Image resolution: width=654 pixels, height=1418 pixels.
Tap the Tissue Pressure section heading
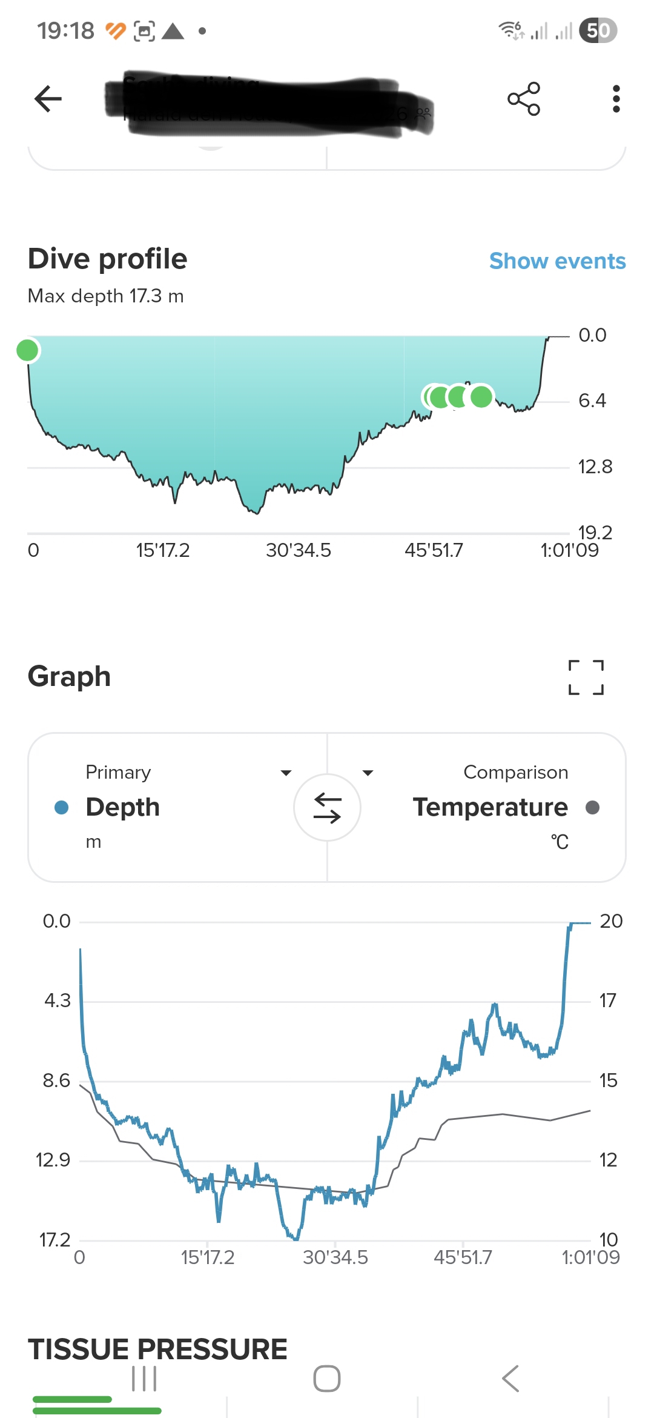[157, 1349]
